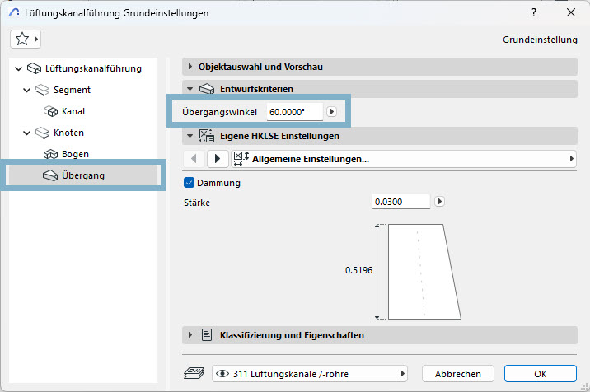
Task: Confirm with the OK button
Action: click(x=541, y=374)
